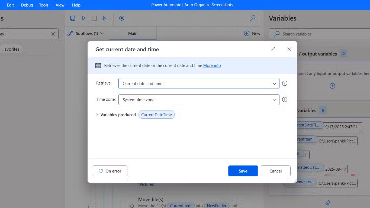Click the Stop square icon in toolbar
The image size is (370, 208).
pyautogui.click(x=94, y=18)
